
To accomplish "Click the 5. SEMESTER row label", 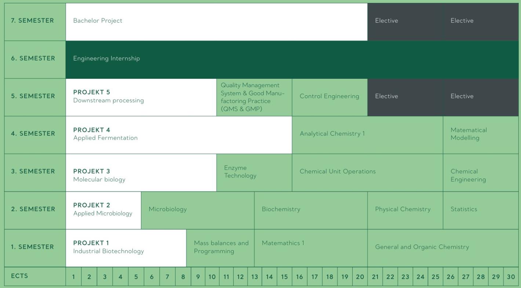I will (x=35, y=97).
